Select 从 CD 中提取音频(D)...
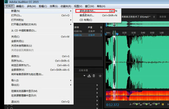 click(x=39, y=31)
